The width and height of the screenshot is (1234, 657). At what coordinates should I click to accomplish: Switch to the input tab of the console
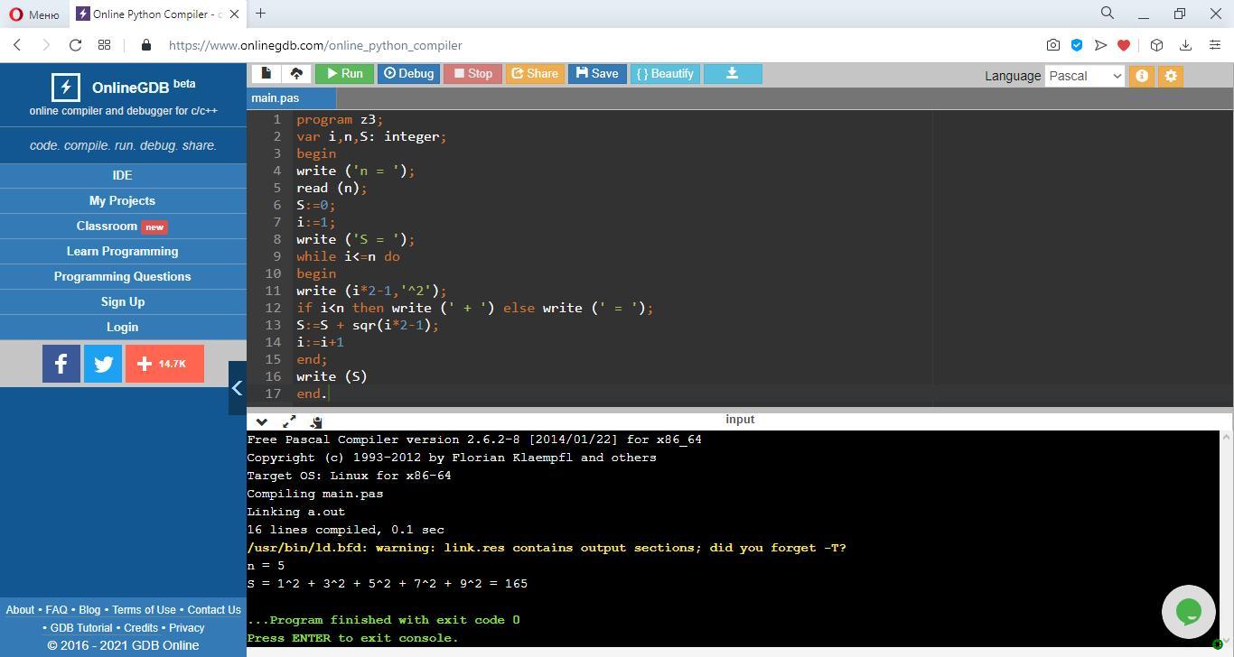[x=740, y=420]
